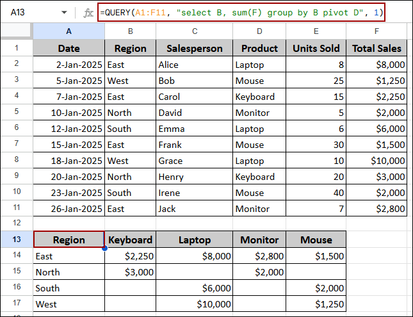Select the $3,000 cell in row 15
413x317 pixels.
pos(131,272)
